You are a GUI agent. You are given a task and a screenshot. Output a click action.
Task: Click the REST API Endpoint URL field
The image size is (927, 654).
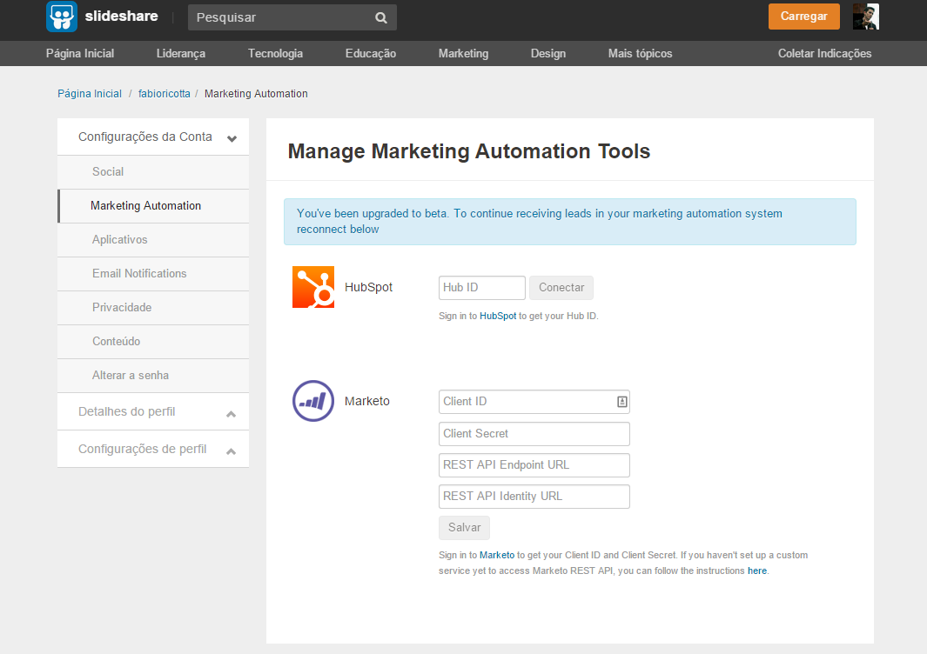coord(534,465)
